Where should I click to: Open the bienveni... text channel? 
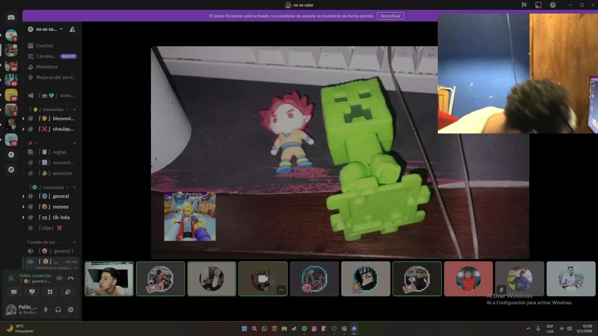52,119
